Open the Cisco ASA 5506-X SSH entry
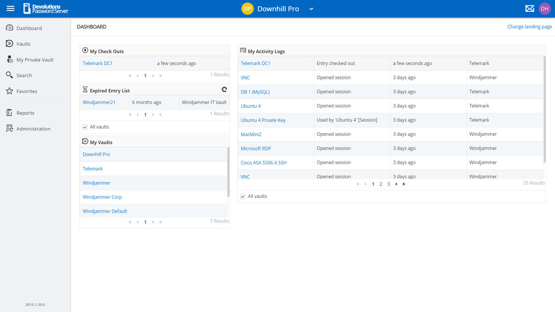Screen dimensions: 555x312 point(264,163)
